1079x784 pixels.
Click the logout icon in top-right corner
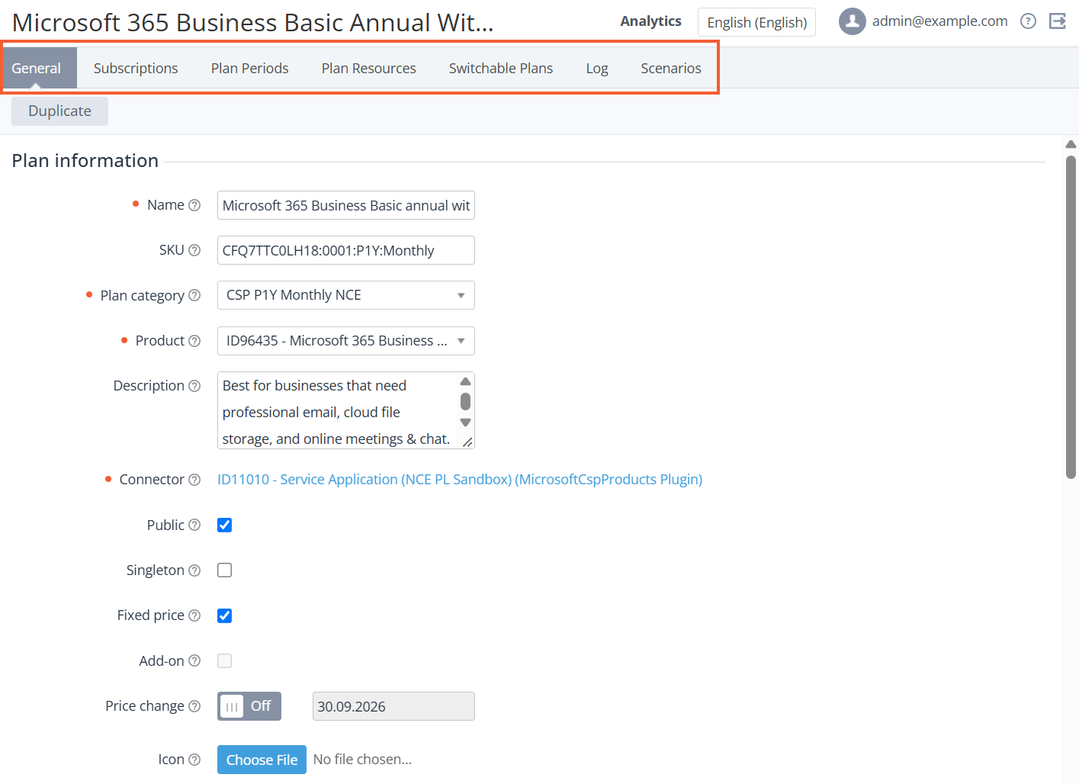[x=1058, y=21]
